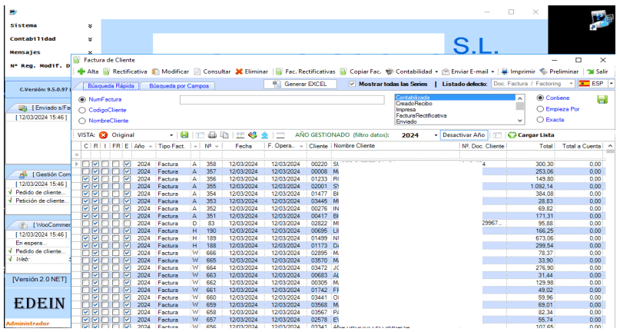The height and width of the screenshot is (332, 620).
Task: Click Modificar in the invoice toolbar
Action: pos(171,71)
